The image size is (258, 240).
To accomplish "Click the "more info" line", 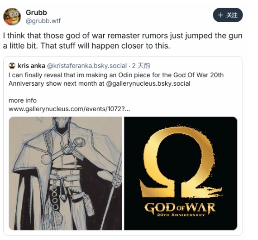I will tap(23, 100).
